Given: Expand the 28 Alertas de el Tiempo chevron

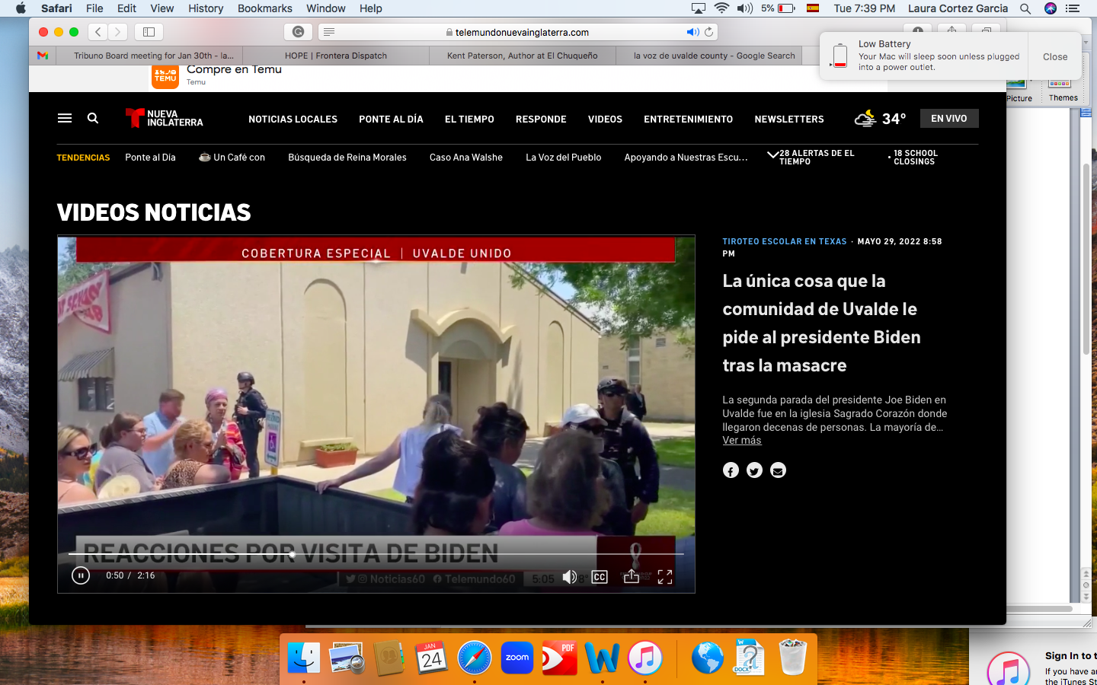Looking at the screenshot, I should pos(772,155).
